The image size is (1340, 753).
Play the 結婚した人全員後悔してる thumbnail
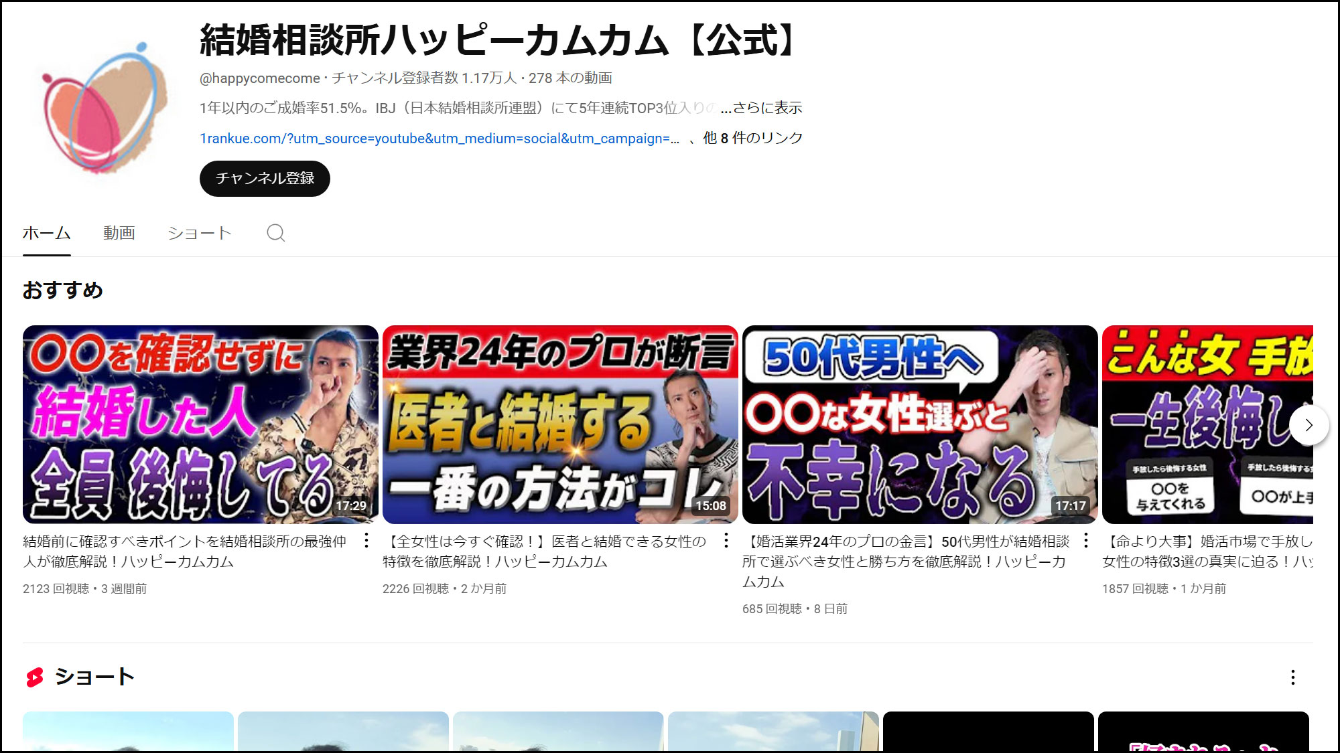[200, 424]
